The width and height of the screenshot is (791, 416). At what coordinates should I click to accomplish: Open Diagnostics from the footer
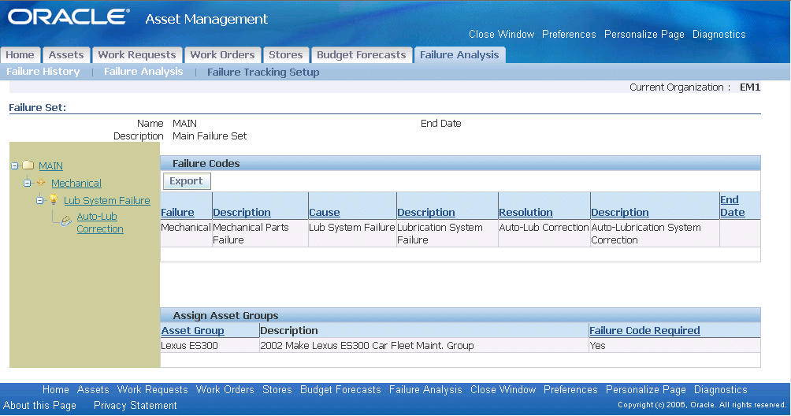(x=720, y=389)
